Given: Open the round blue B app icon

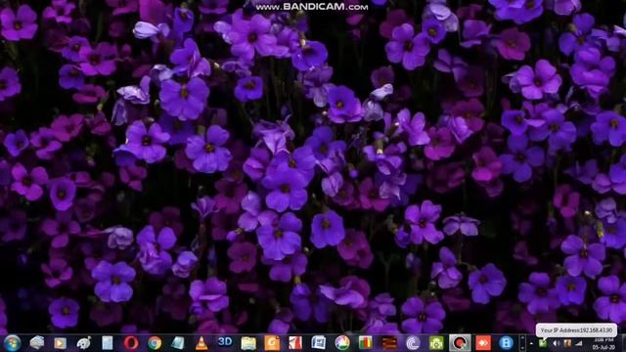Looking at the screenshot, I should 506,343.
